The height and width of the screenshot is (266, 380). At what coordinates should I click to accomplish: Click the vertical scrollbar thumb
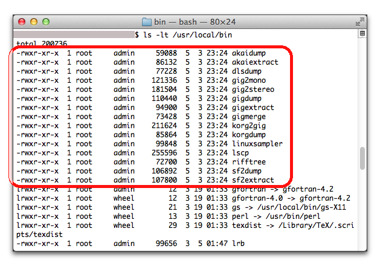(x=362, y=158)
